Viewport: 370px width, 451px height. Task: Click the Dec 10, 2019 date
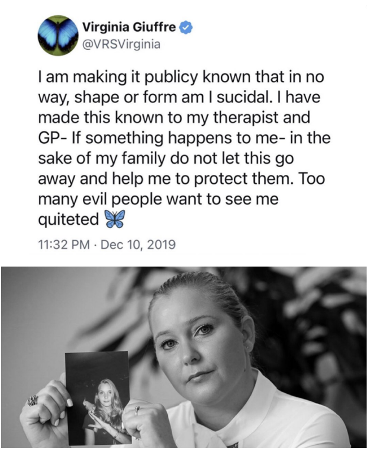click(138, 245)
